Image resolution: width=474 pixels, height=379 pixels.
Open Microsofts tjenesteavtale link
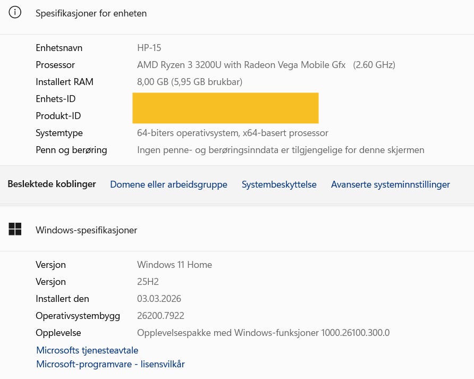[x=87, y=350]
